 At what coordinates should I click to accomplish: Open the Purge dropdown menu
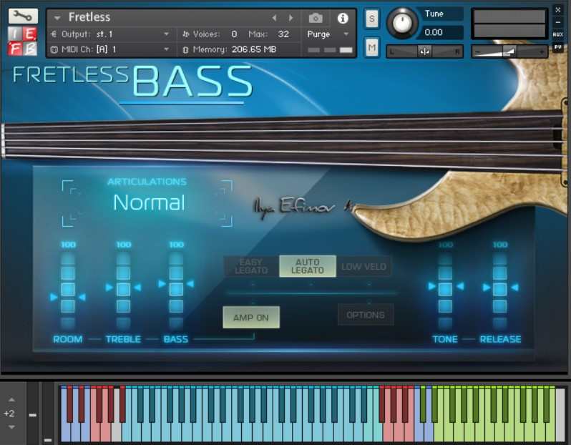pyautogui.click(x=328, y=34)
